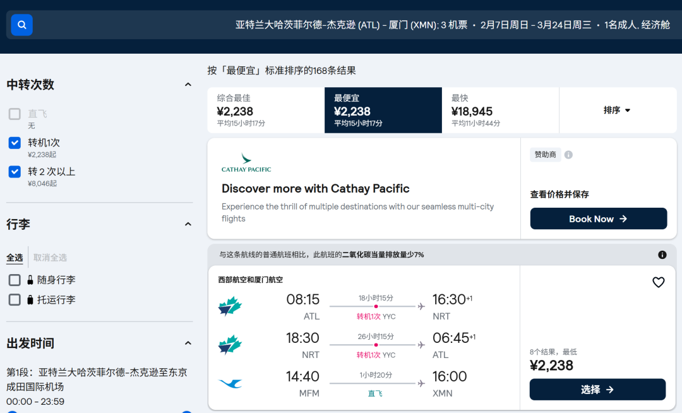Open the sponsor info icon

568,155
